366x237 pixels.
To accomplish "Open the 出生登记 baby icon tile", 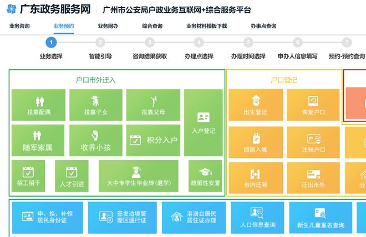I will pos(256,105).
